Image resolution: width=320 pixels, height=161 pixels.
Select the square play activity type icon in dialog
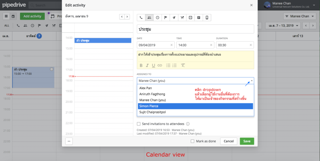190,18
